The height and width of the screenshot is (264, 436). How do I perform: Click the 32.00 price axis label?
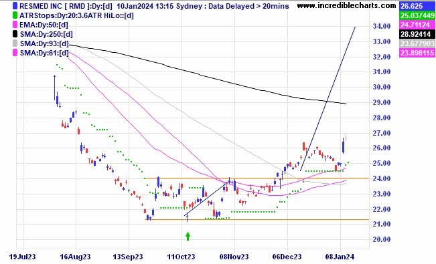click(382, 57)
